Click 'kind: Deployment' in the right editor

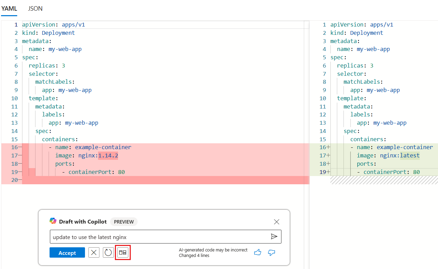coord(357,33)
